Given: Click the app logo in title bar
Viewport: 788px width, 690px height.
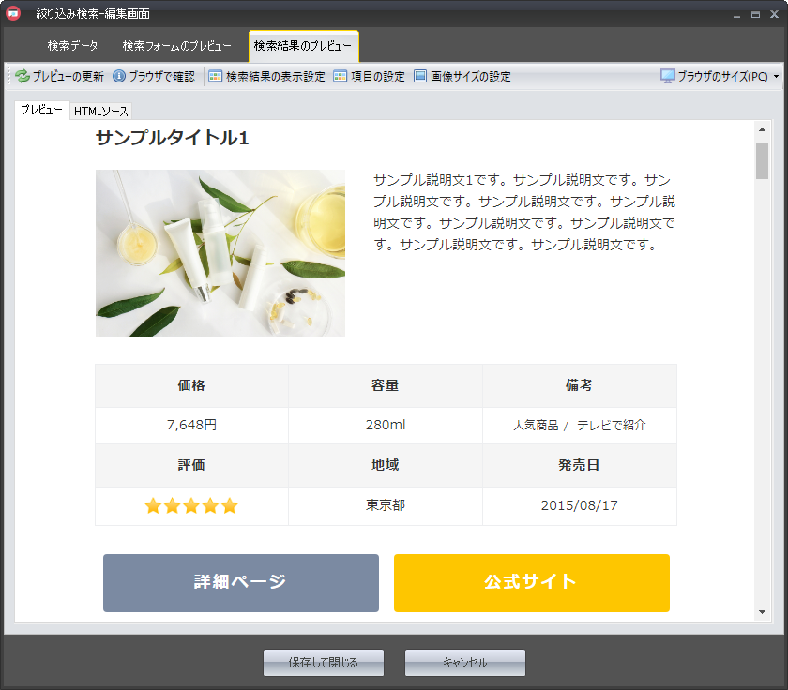Looking at the screenshot, I should pyautogui.click(x=13, y=14).
